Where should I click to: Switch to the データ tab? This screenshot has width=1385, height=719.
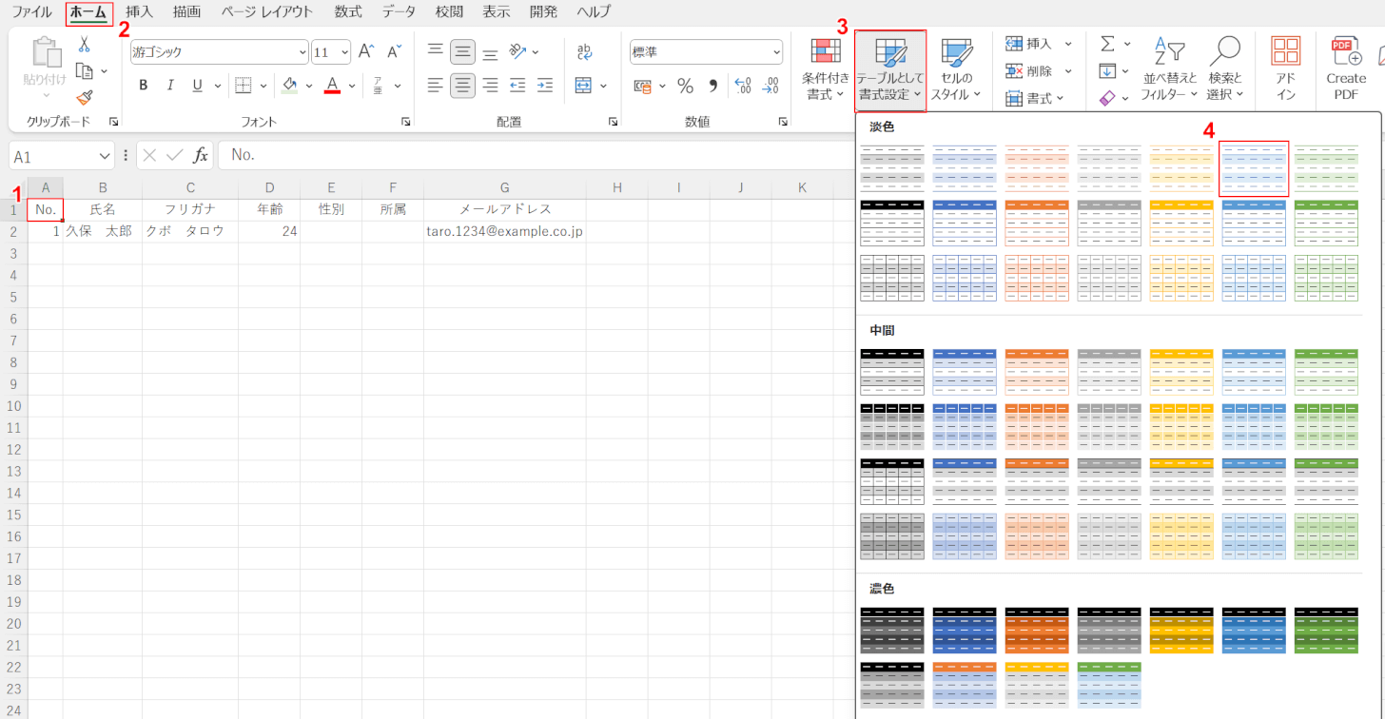[x=399, y=12]
